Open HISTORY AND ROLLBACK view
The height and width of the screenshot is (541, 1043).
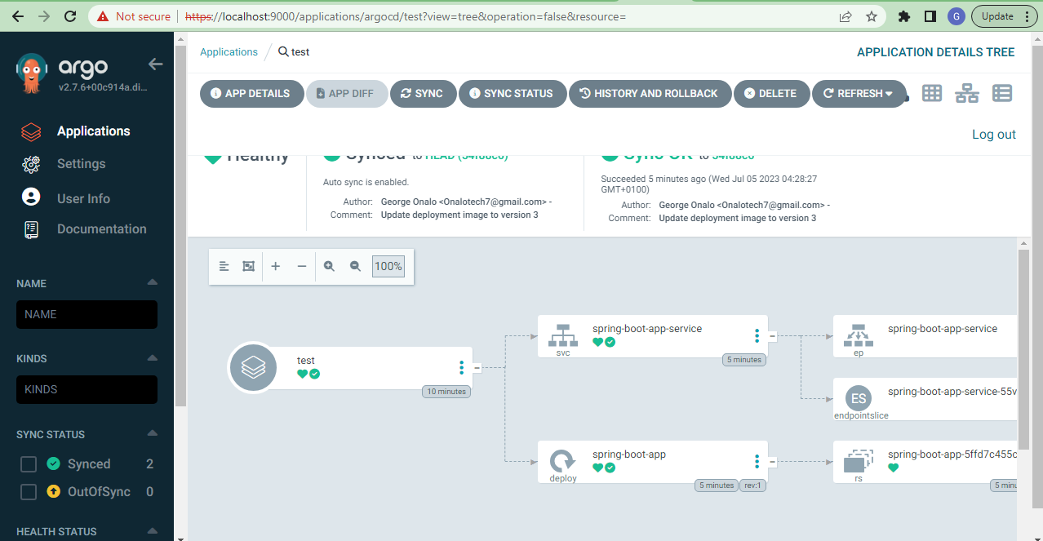click(650, 93)
